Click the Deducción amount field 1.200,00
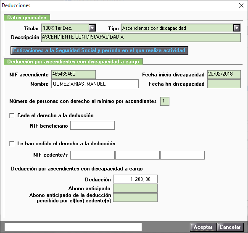This screenshot has width=248, height=233. click(x=135, y=179)
